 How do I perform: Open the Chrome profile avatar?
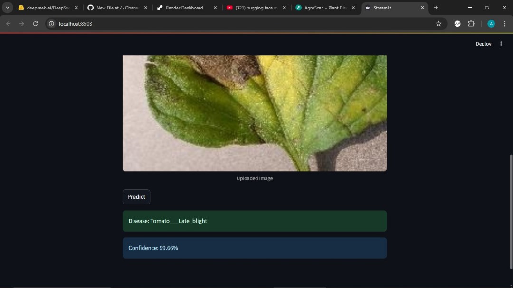point(491,24)
